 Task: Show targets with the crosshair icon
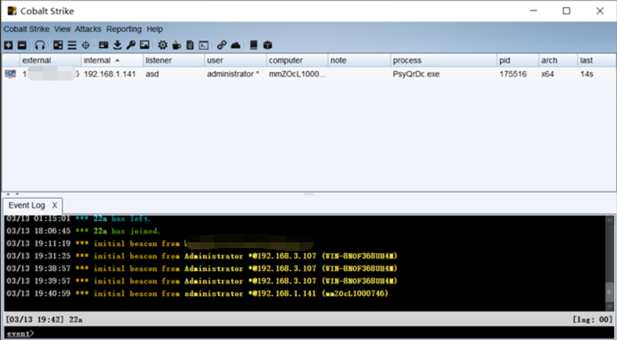coord(85,45)
